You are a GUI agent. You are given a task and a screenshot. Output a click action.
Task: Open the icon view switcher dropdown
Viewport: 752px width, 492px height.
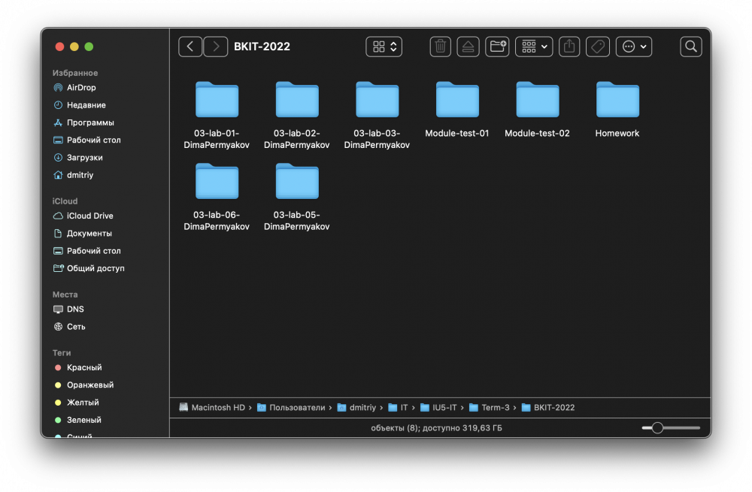coord(384,47)
